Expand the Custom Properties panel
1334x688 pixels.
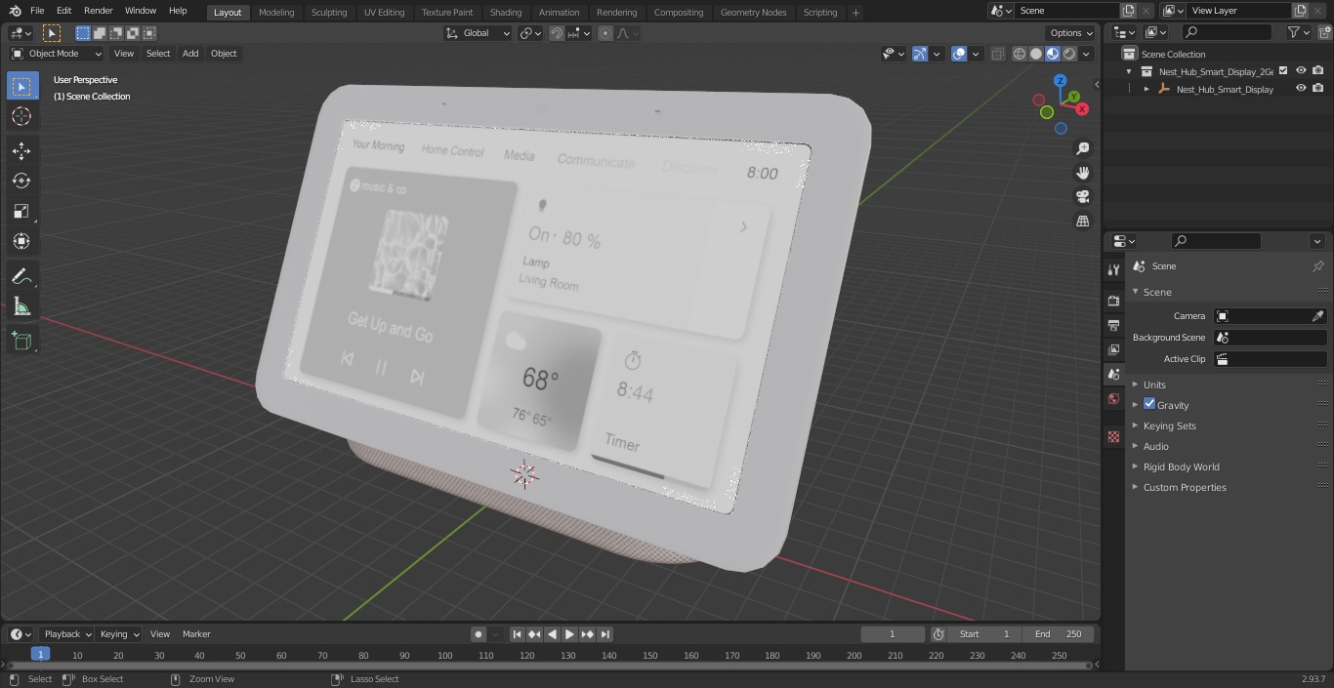point(1184,487)
